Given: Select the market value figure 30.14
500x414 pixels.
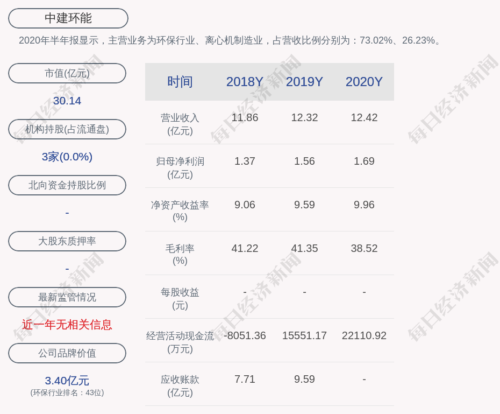Looking at the screenshot, I should tap(67, 101).
